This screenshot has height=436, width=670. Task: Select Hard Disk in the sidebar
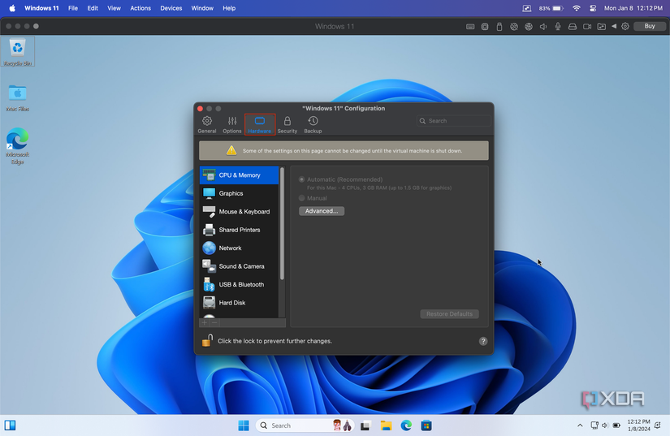tap(240, 303)
